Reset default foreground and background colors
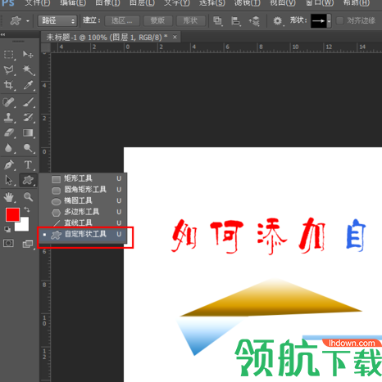Screen dimensions: 382x382 7,229
